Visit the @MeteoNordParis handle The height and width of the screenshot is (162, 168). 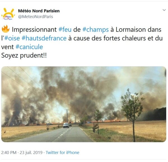36,17
